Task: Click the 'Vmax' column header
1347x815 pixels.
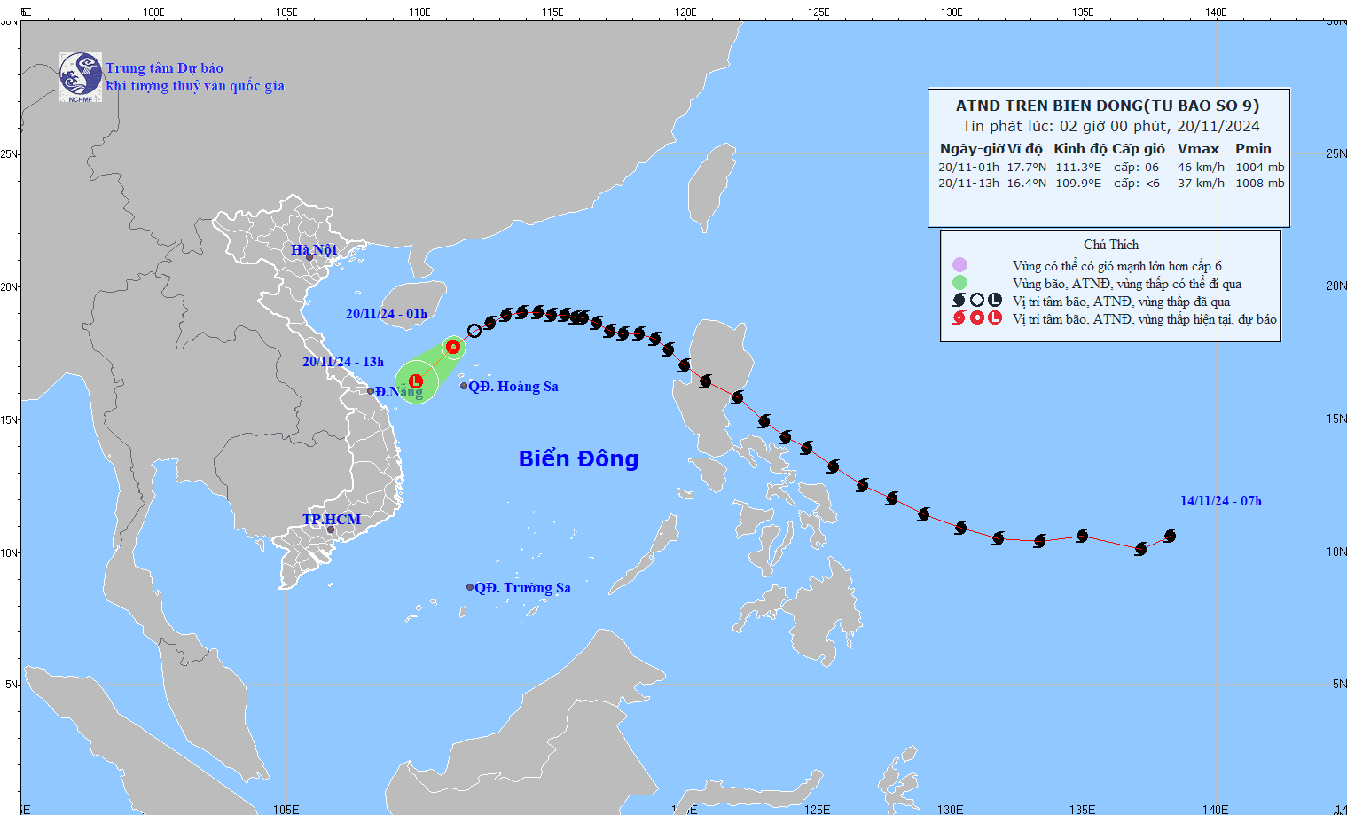Action: pyautogui.click(x=1198, y=149)
